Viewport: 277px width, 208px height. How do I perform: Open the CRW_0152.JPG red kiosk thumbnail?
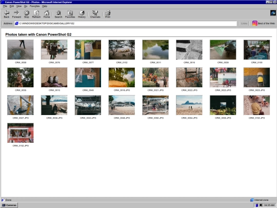pyautogui.click(x=21, y=133)
